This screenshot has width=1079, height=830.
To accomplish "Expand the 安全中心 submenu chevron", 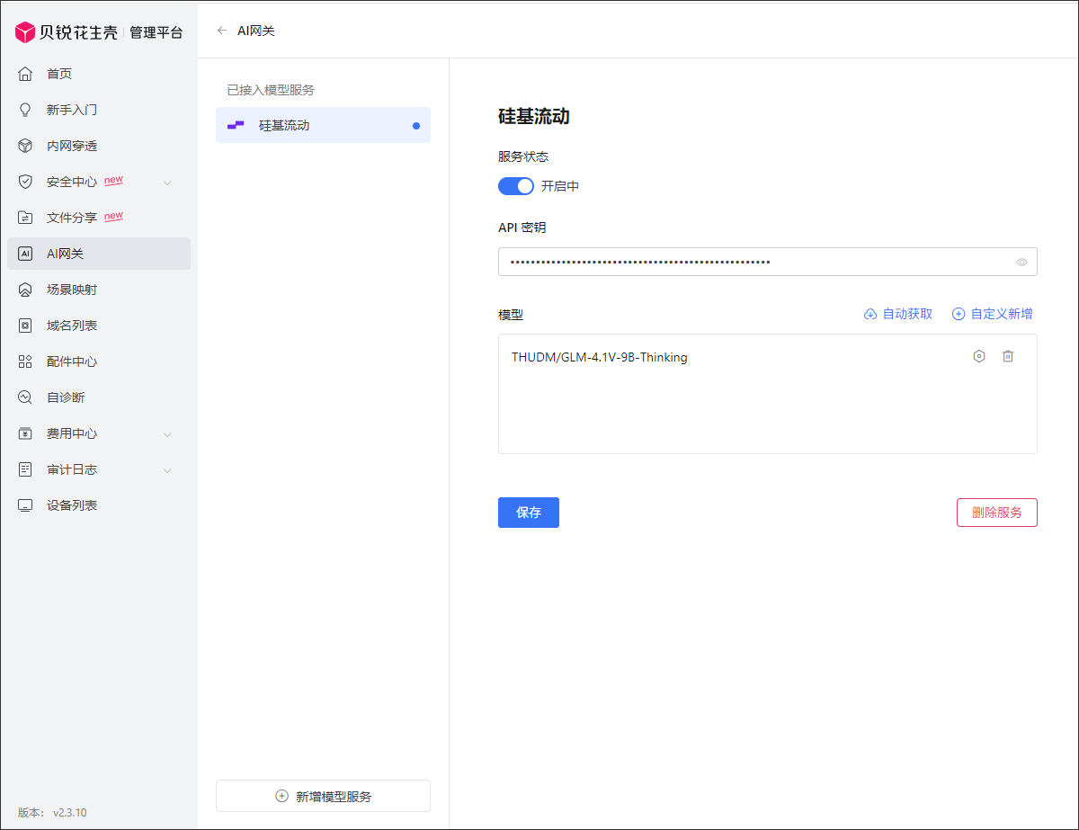I will click(167, 183).
